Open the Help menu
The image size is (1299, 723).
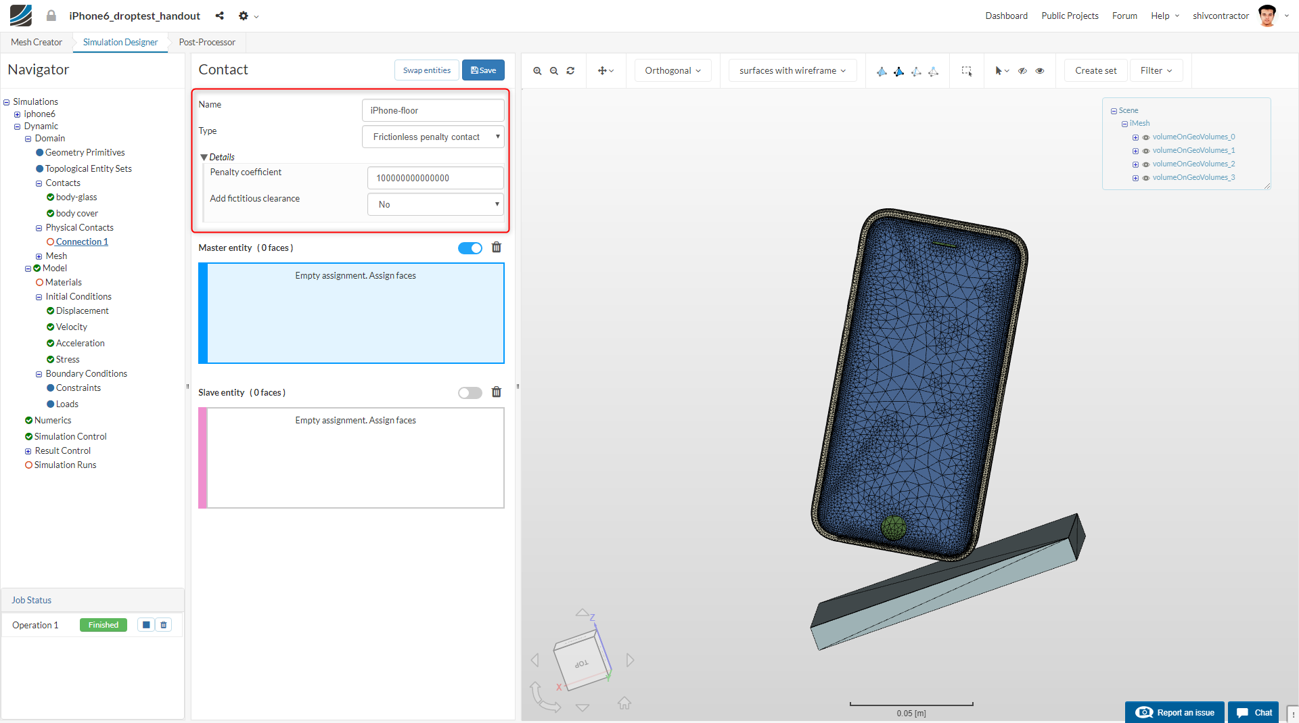1165,16
